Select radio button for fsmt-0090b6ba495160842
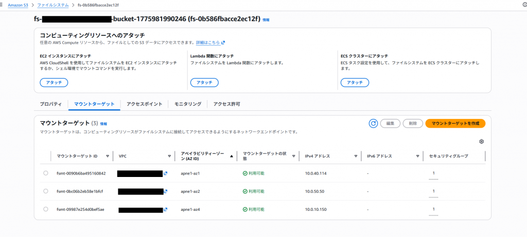This screenshot has width=527, height=237. point(46,173)
